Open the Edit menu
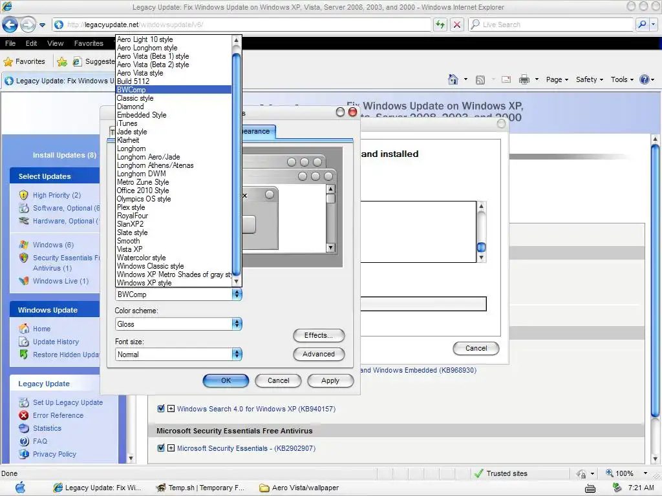The image size is (662, 496). pos(31,43)
